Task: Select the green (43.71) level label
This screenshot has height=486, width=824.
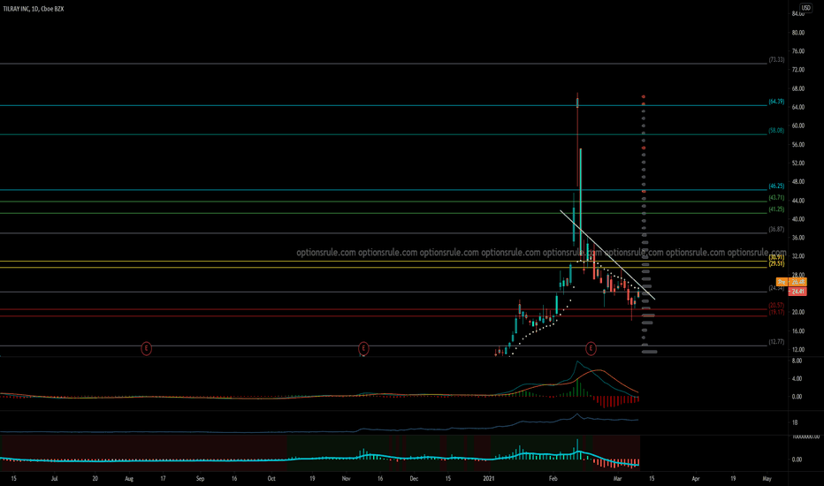Action: tap(776, 198)
